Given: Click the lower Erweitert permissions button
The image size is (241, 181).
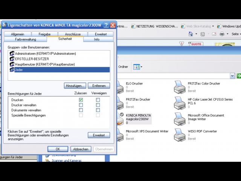Looking at the screenshot, I should [99, 135].
